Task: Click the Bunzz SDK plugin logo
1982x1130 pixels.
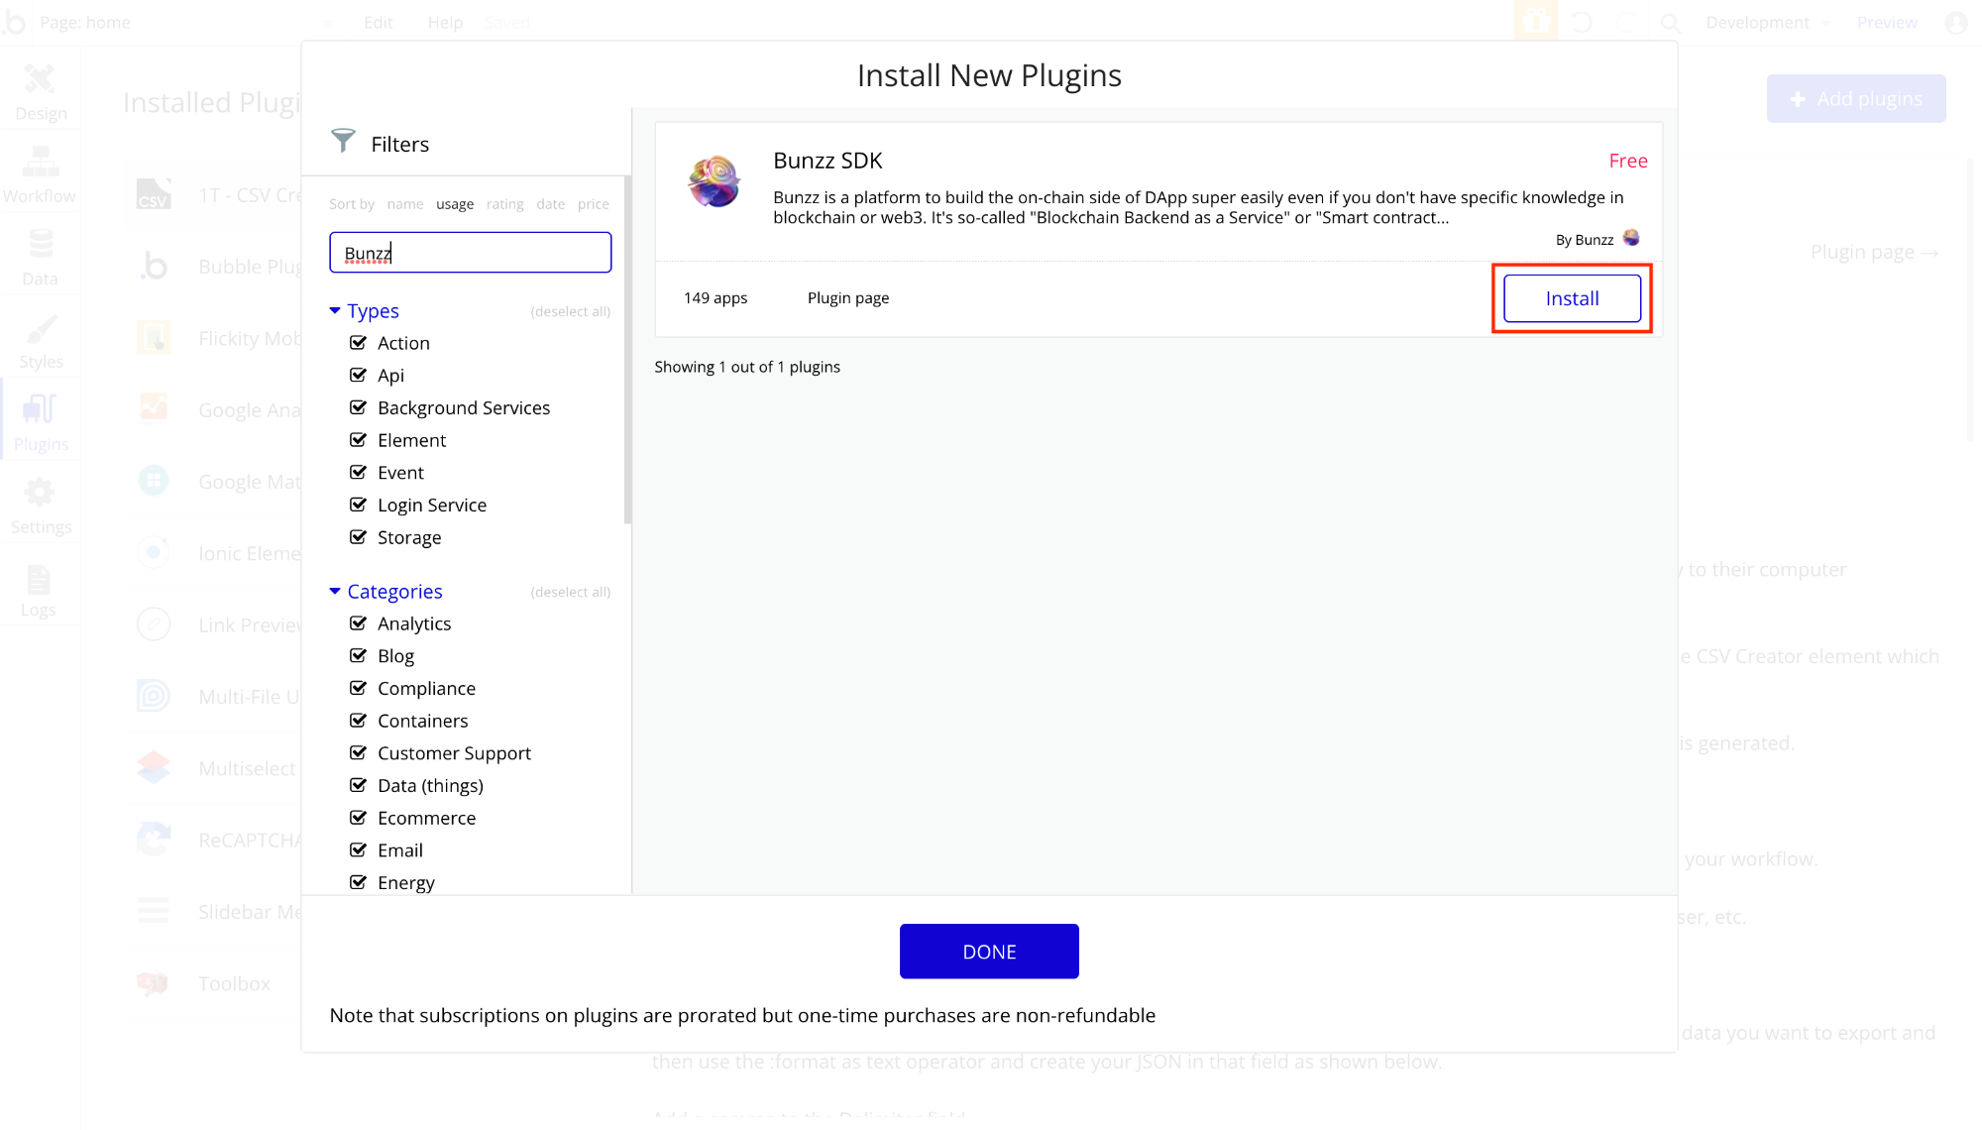Action: [714, 181]
